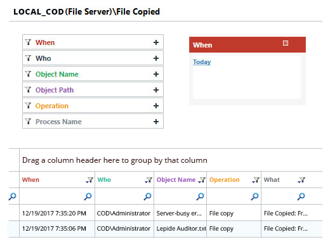Click the search magnifier in When column
The height and width of the screenshot is (242, 330).
88,196
